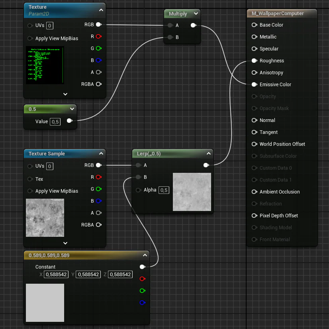The height and width of the screenshot is (329, 329).
Task: Collapse the Texture Param2D node header
Action: (x=101, y=10)
